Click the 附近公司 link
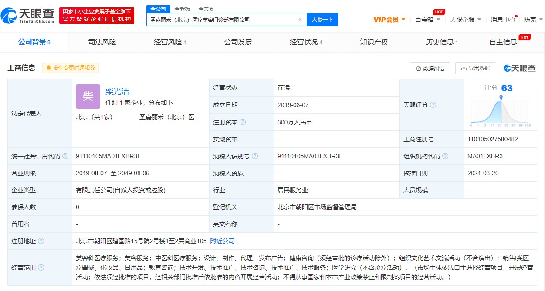This screenshot has width=545, height=291. (x=222, y=241)
